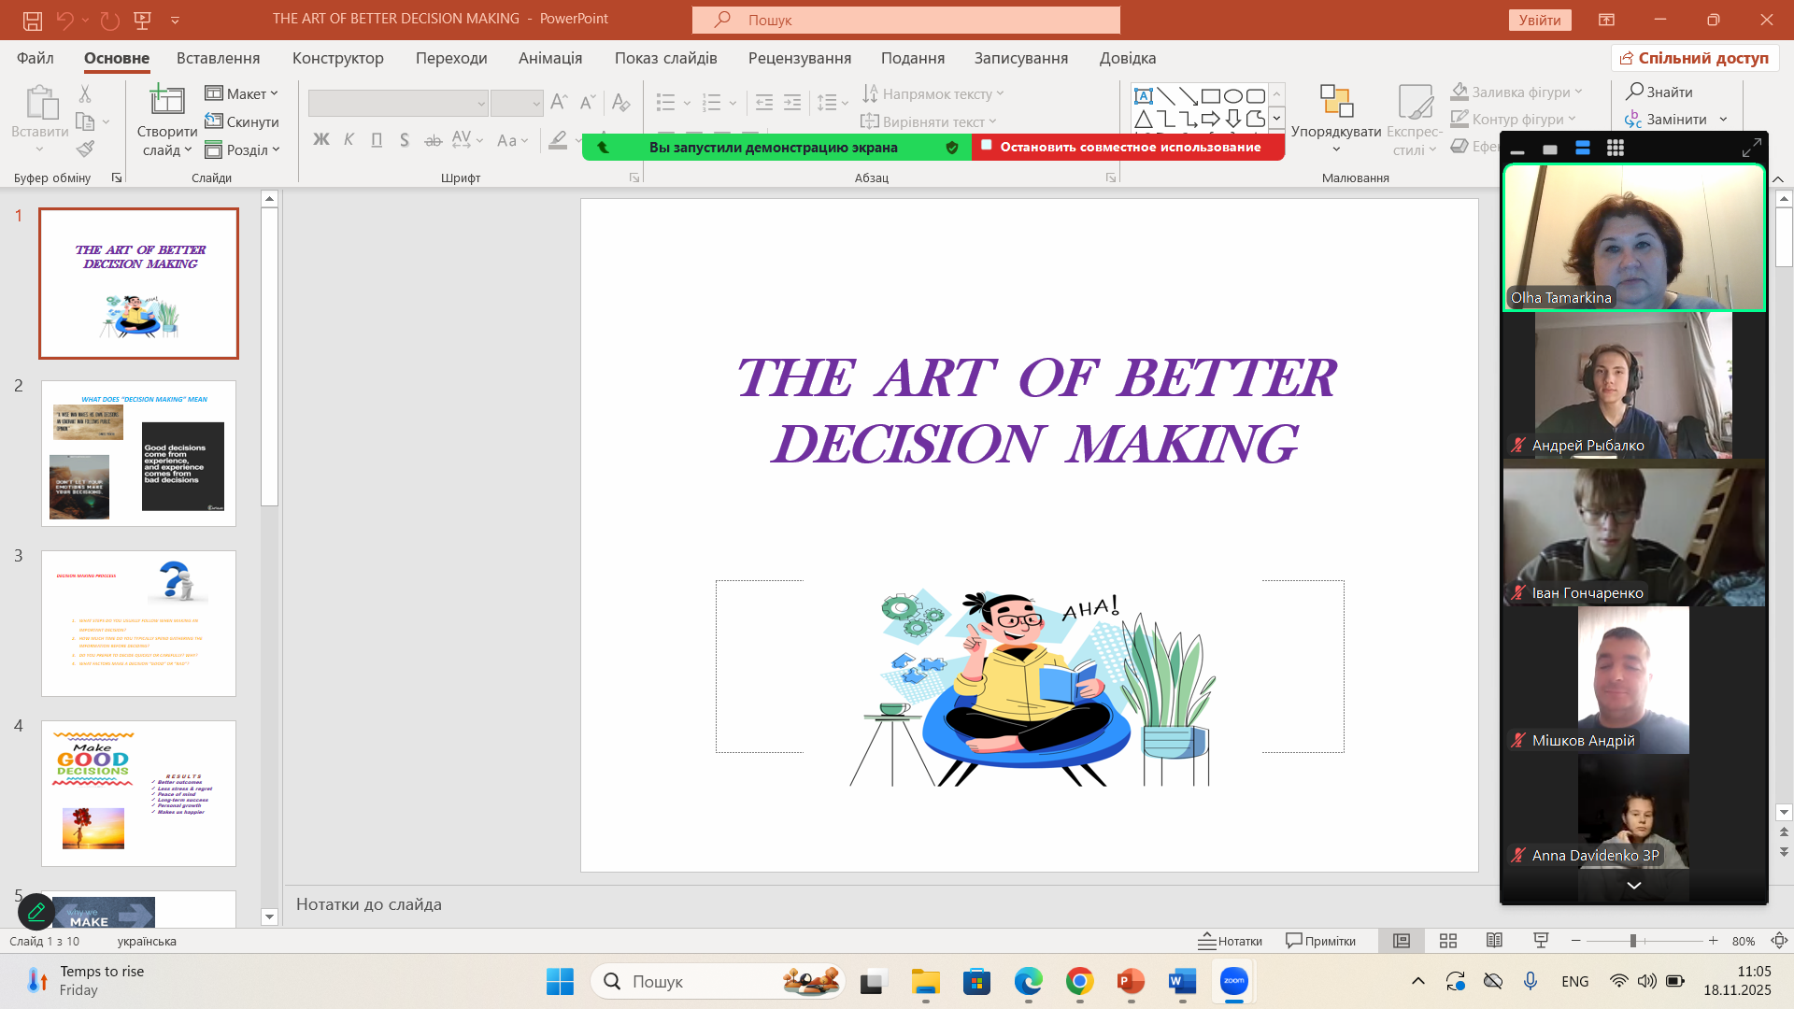Toggle Примітки comments pane
The width and height of the screenshot is (1794, 1009).
tap(1320, 941)
